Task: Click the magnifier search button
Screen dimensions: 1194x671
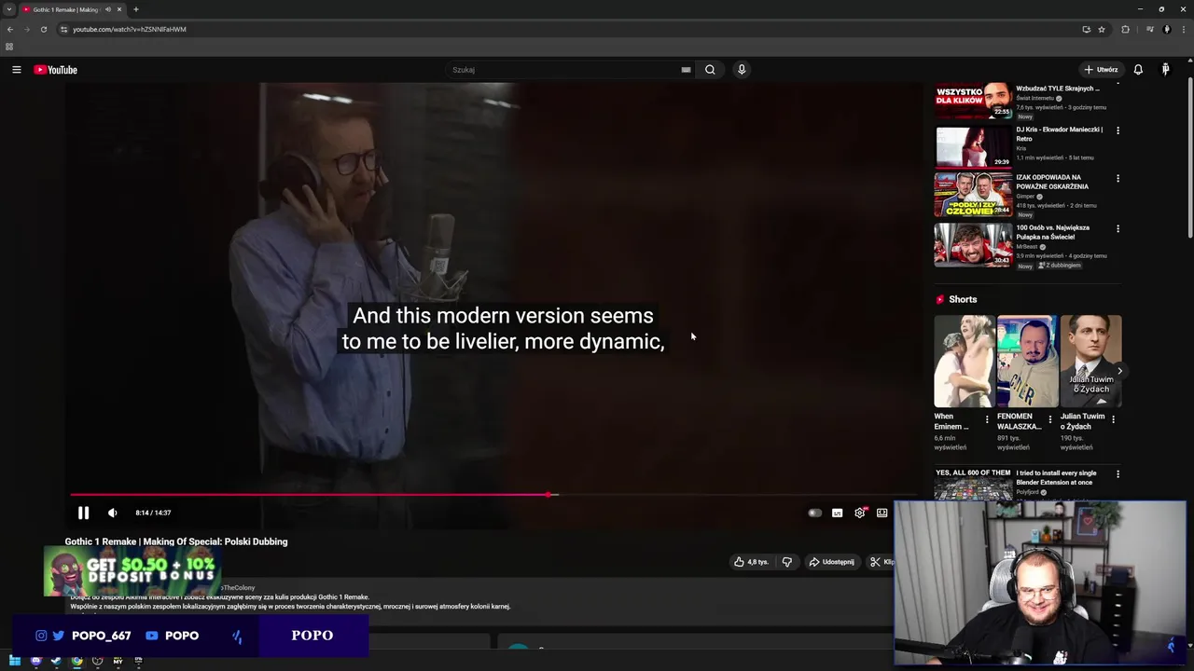Action: [x=710, y=70]
